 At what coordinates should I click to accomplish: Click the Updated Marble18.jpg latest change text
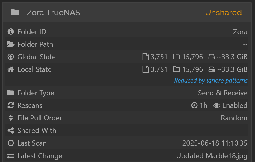(x=212, y=156)
